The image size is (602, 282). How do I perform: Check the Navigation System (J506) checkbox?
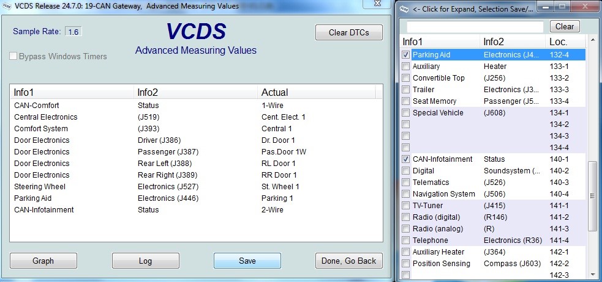[x=406, y=194]
